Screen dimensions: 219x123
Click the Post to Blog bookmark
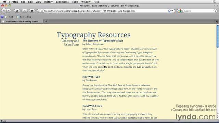(24, 17)
